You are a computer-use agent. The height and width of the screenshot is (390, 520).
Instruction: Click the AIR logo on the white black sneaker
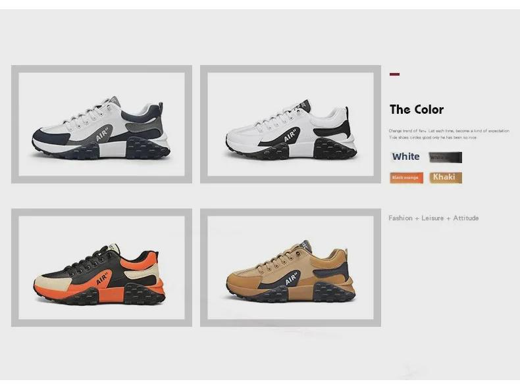(290, 135)
